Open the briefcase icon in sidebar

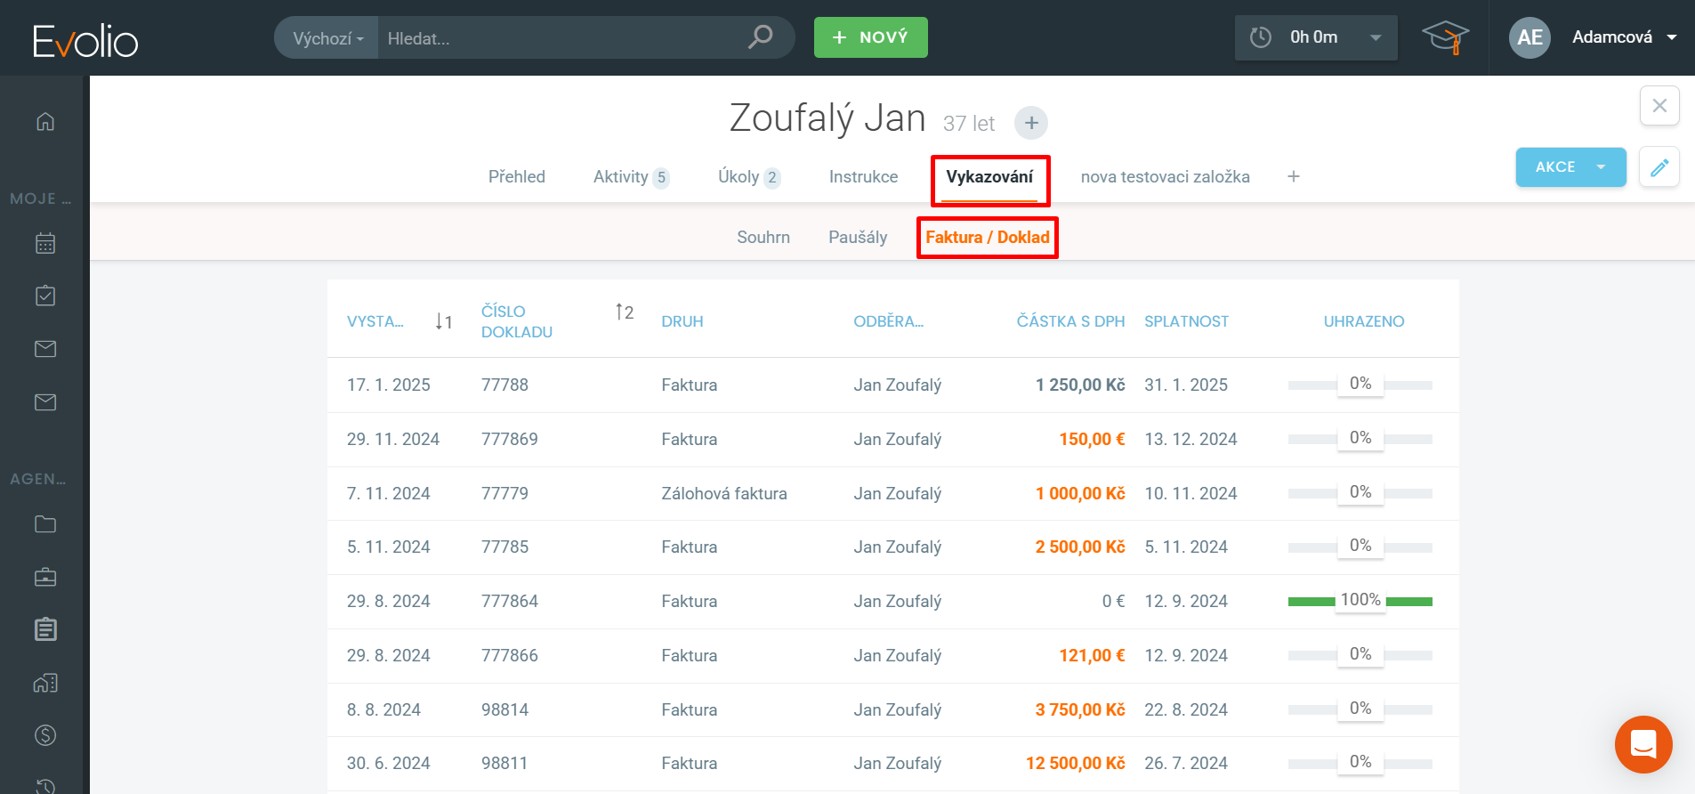(x=45, y=577)
